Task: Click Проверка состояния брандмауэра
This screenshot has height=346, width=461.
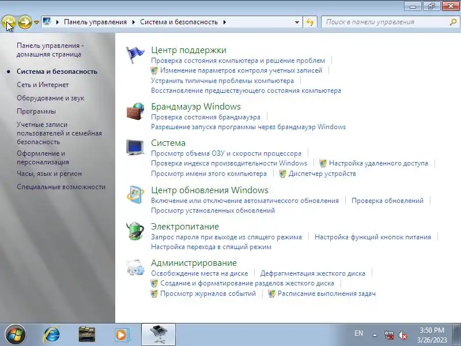Action: point(206,117)
